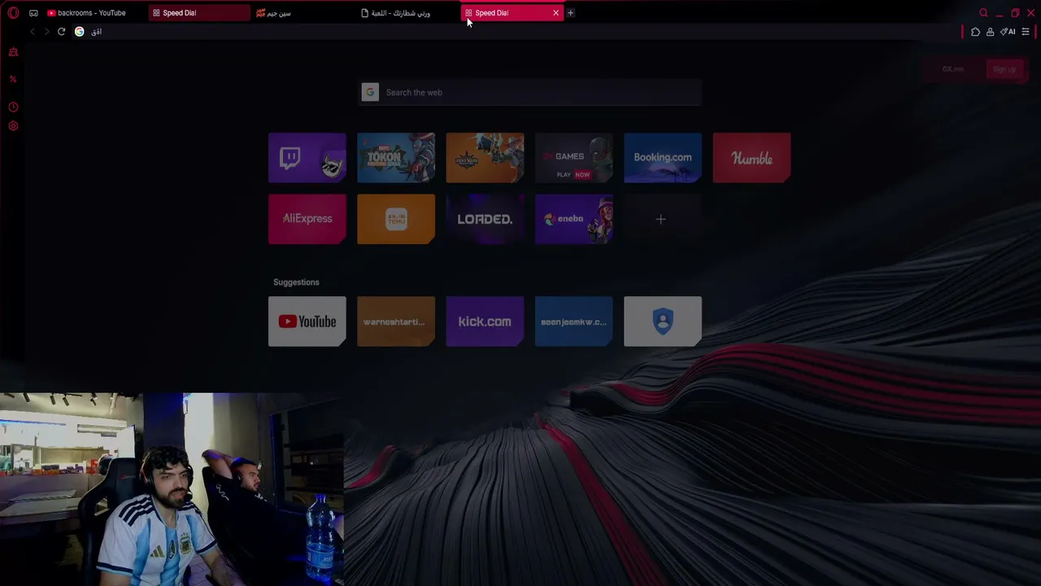Open the tab search magnifier icon
The height and width of the screenshot is (586, 1041).
click(x=983, y=13)
